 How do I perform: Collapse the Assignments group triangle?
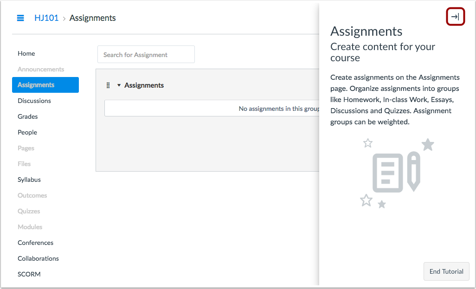[x=119, y=85]
